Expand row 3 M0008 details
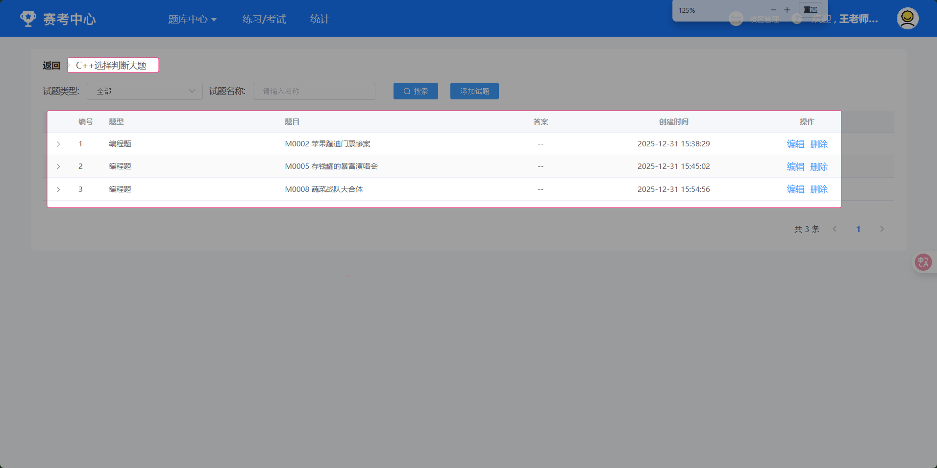The height and width of the screenshot is (468, 937). point(58,189)
